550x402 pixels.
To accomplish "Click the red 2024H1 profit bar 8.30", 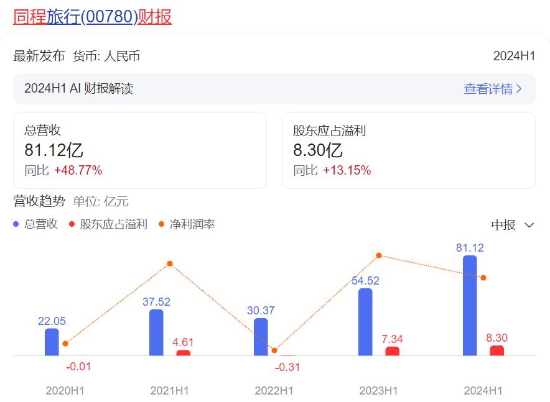I will [496, 350].
